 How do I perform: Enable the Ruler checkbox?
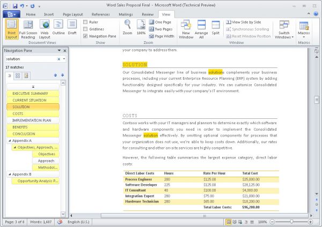click(x=85, y=22)
